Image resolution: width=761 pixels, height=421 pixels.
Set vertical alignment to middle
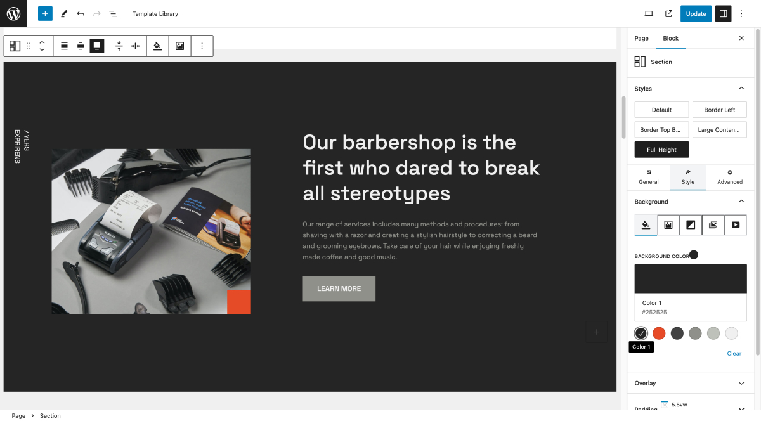pos(81,46)
